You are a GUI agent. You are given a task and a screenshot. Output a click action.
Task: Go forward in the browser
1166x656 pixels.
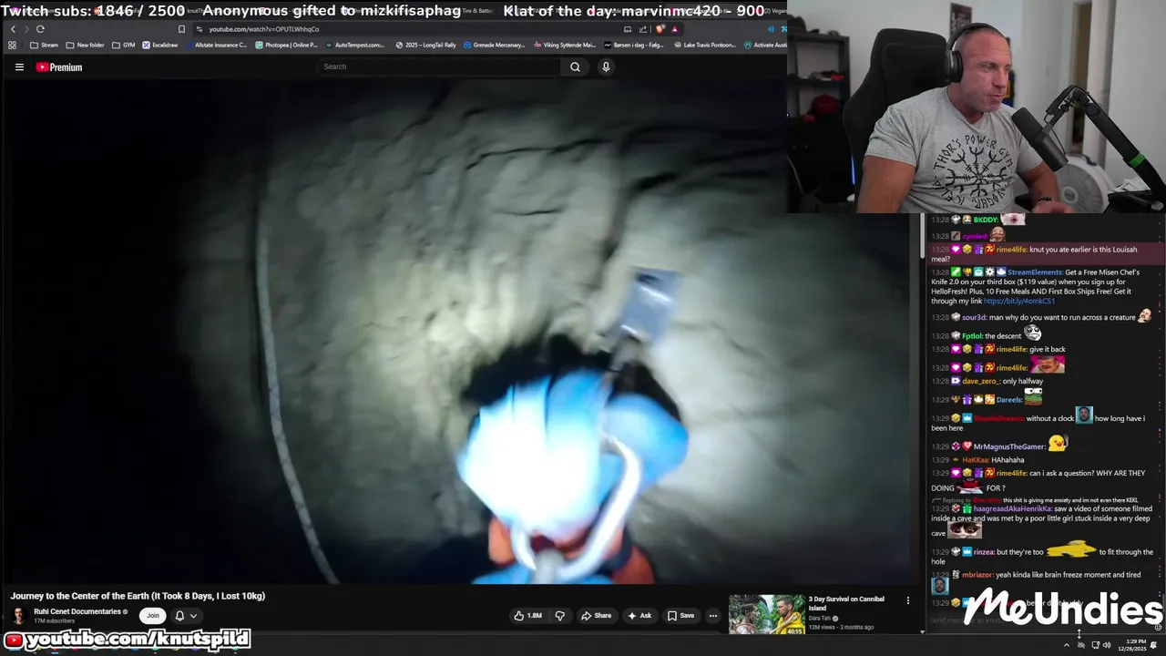(26, 29)
